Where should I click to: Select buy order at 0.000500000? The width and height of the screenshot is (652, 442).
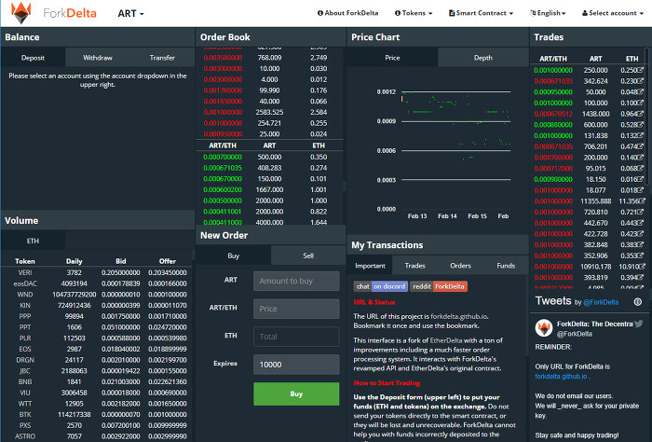[x=269, y=200]
